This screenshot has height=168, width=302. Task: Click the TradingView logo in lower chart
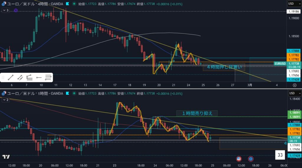point(6,157)
